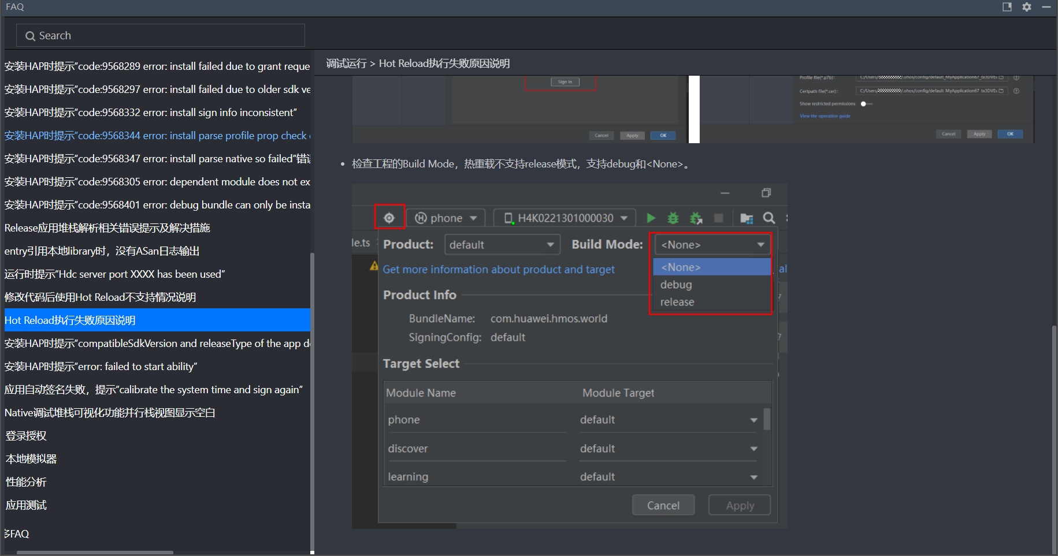This screenshot has height=556, width=1058.
Task: Open Module Target dropdown for learning
Action: click(669, 477)
